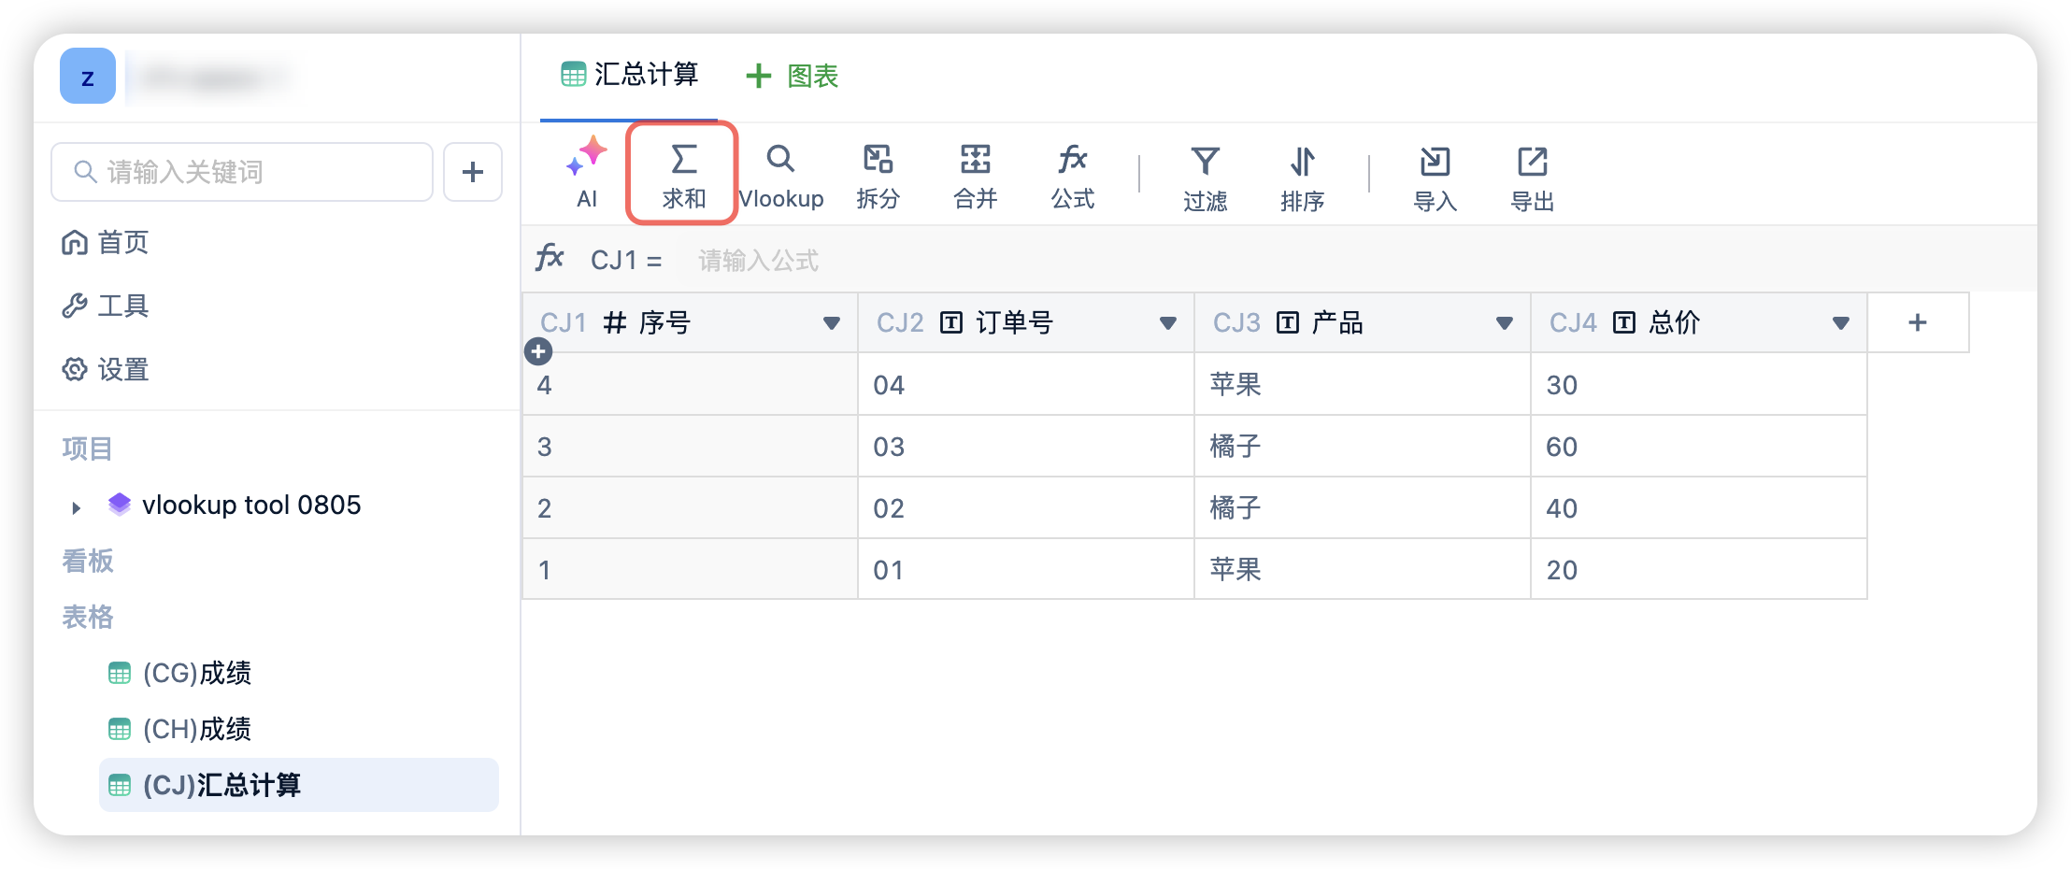Select the total price cell 60
This screenshot has height=869, width=2071.
point(1699,446)
